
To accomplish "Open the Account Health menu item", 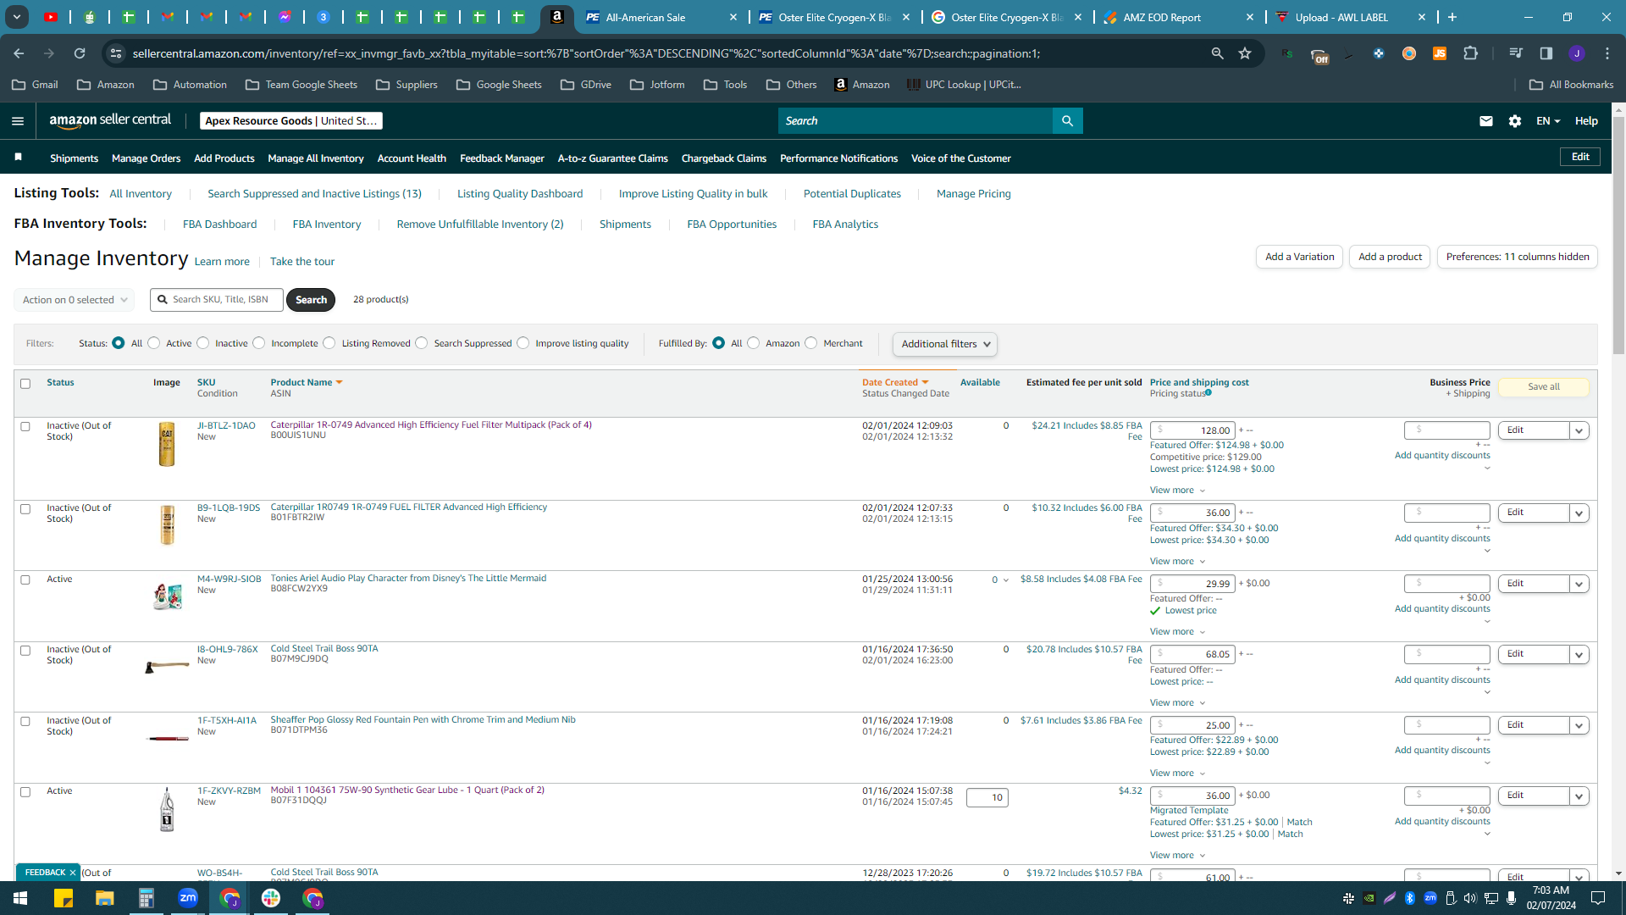I will tap(412, 158).
